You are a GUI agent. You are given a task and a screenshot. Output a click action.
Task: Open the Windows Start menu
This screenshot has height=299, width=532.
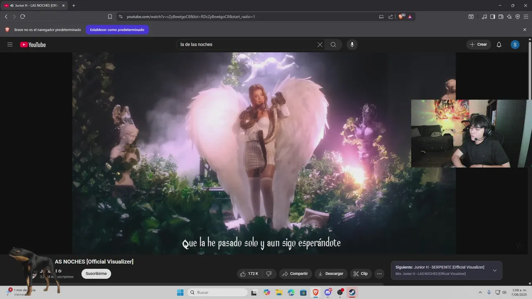point(180,292)
